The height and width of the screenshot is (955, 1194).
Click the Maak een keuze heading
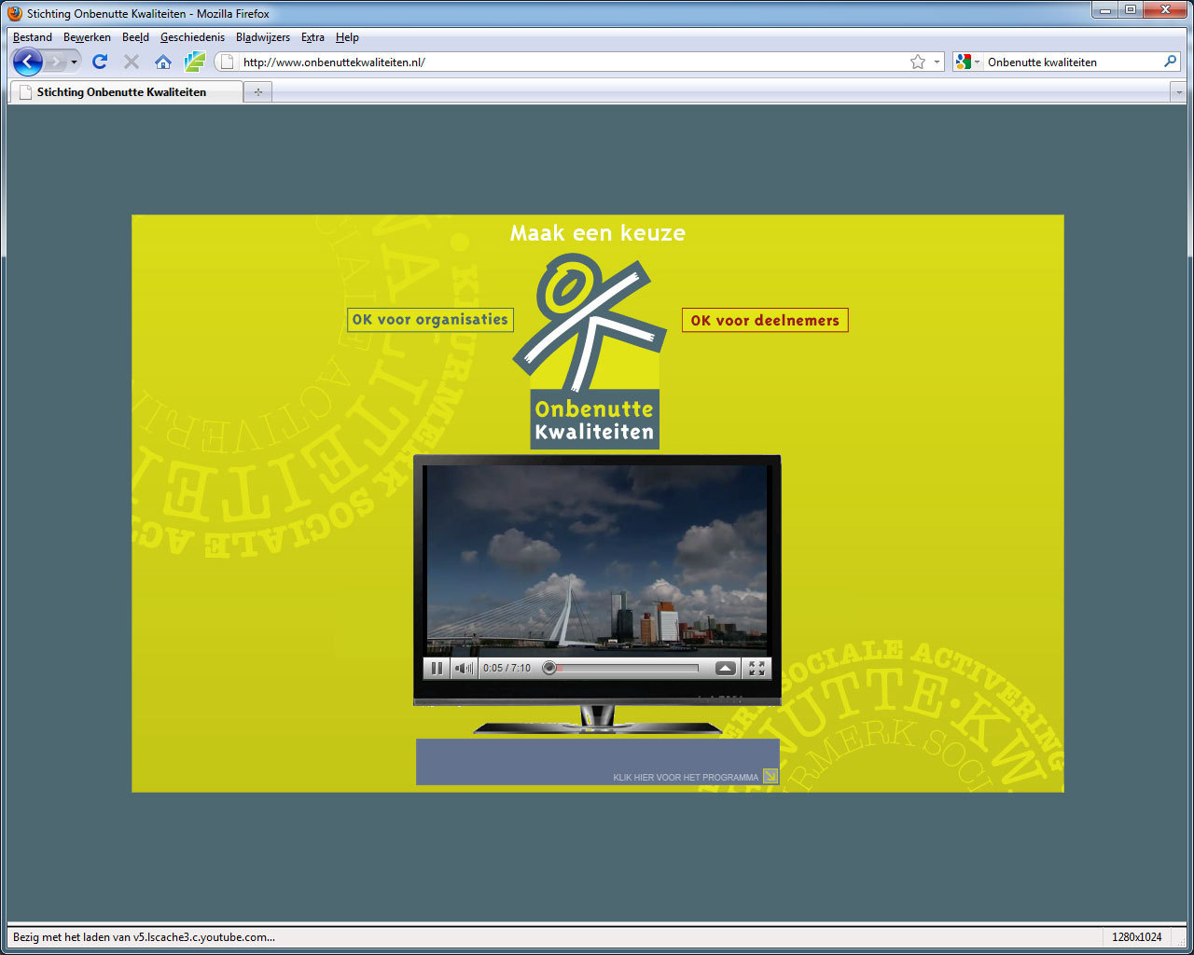point(598,233)
